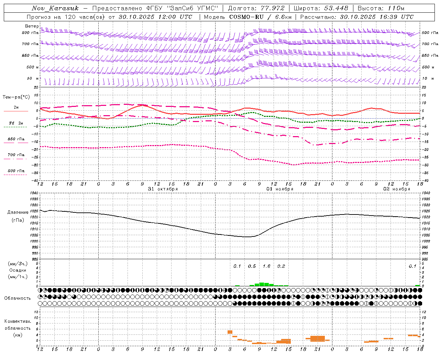Screen dimensions: 440x352
Task: Click the 850 гПа temperature legend entry
Action: click(x=16, y=139)
